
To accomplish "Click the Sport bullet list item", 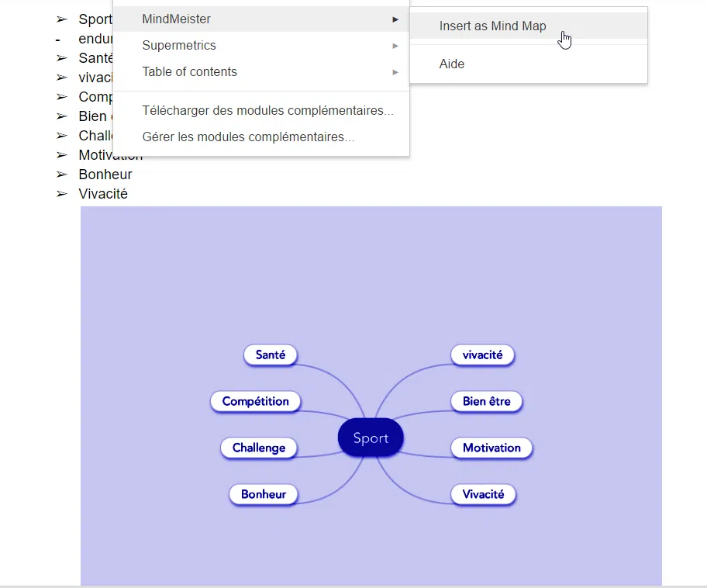I will pyautogui.click(x=95, y=19).
